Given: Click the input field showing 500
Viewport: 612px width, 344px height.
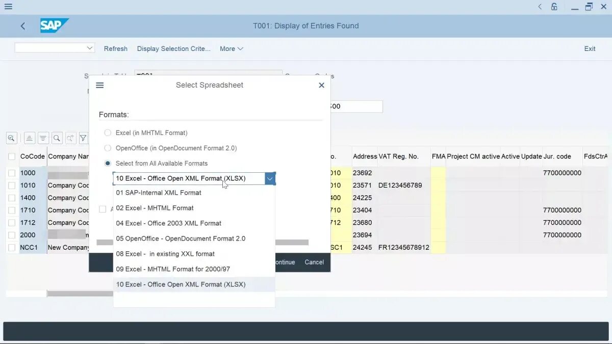Looking at the screenshot, I should click(x=356, y=107).
